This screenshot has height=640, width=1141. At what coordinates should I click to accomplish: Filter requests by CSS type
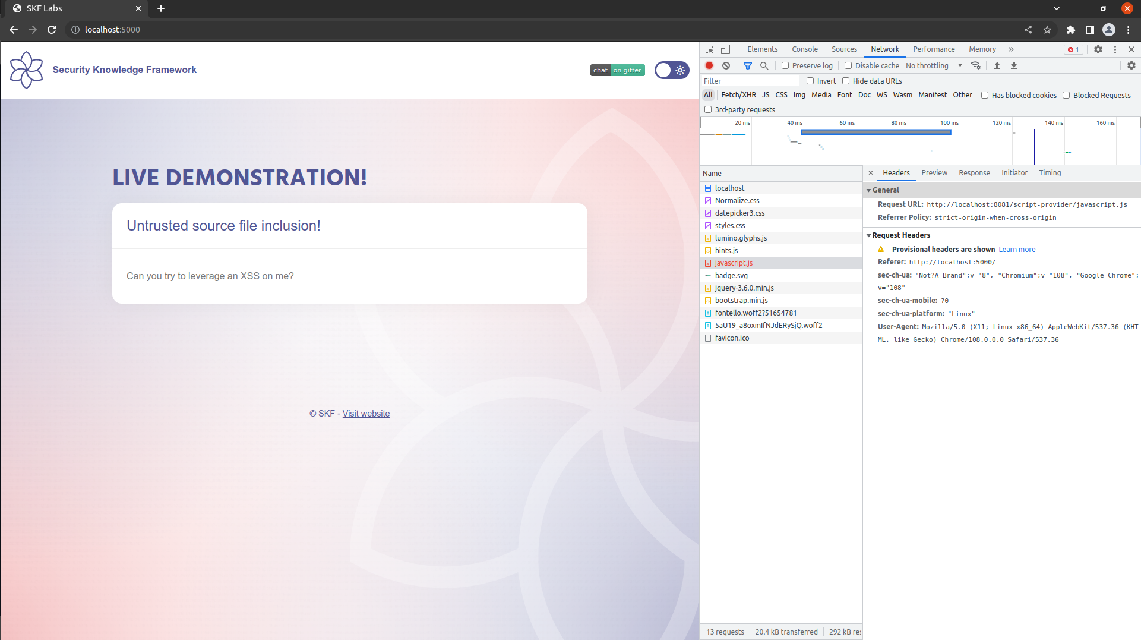(x=781, y=95)
